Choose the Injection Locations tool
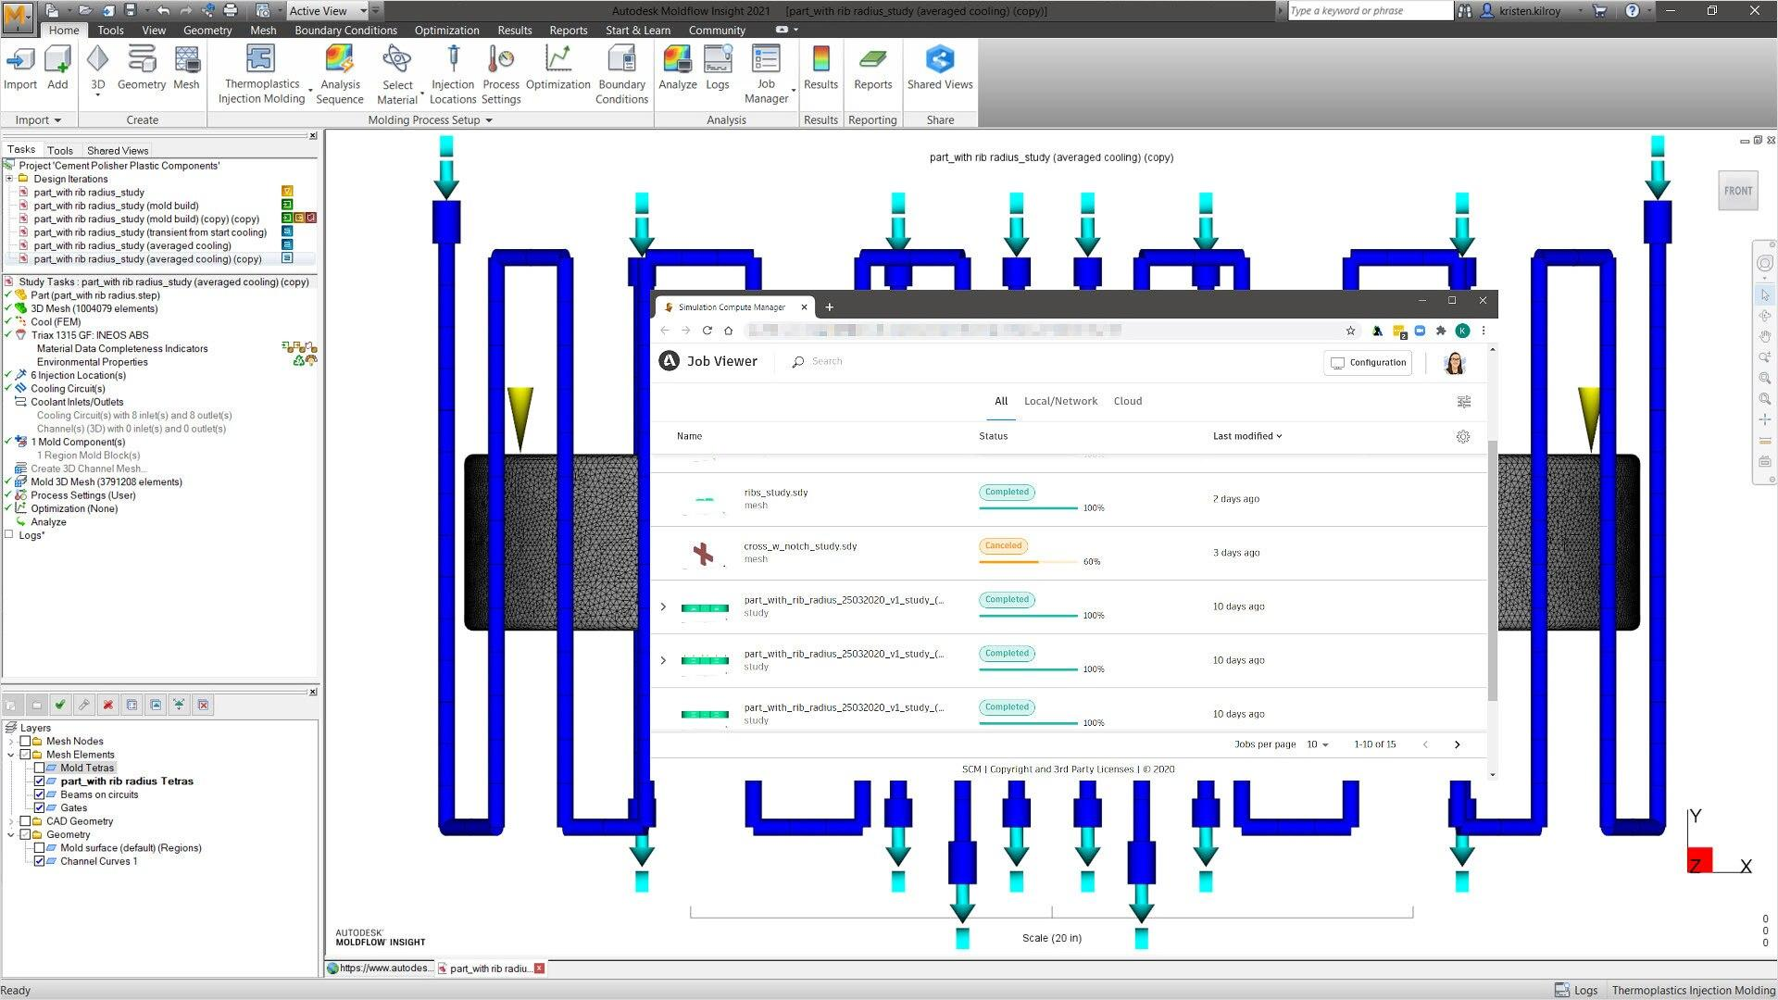 [453, 75]
